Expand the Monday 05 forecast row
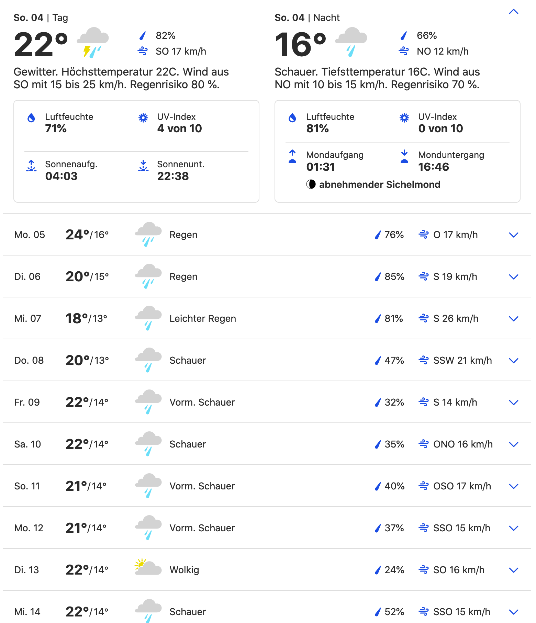This screenshot has width=536, height=623. click(513, 235)
